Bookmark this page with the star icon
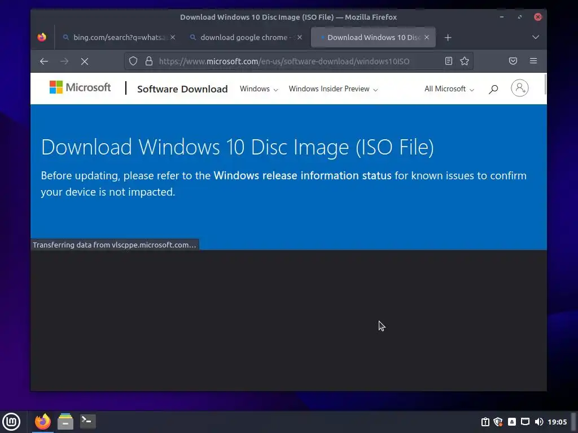The image size is (578, 433). click(465, 61)
